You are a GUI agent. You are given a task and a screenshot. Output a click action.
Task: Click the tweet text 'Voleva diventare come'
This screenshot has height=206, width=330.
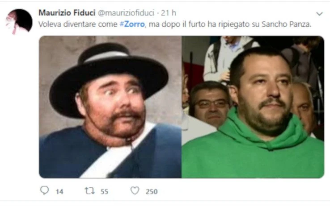[x=78, y=24]
